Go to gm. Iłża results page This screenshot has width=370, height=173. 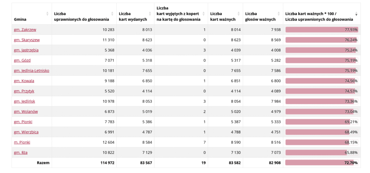point(21,152)
